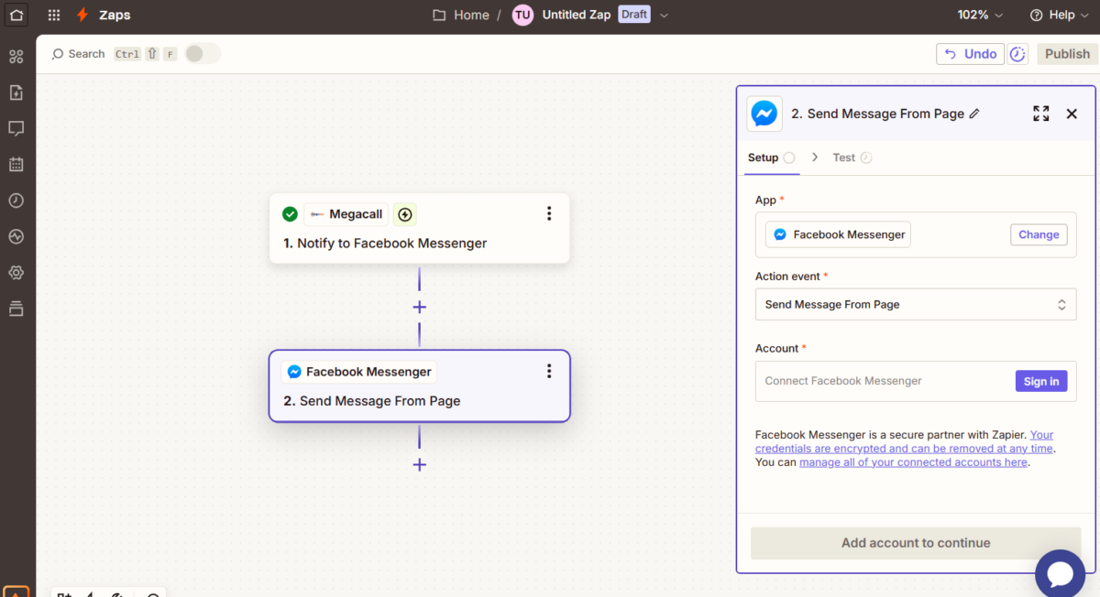Open the Action event dropdown
Viewport: 1100px width, 597px height.
point(915,305)
